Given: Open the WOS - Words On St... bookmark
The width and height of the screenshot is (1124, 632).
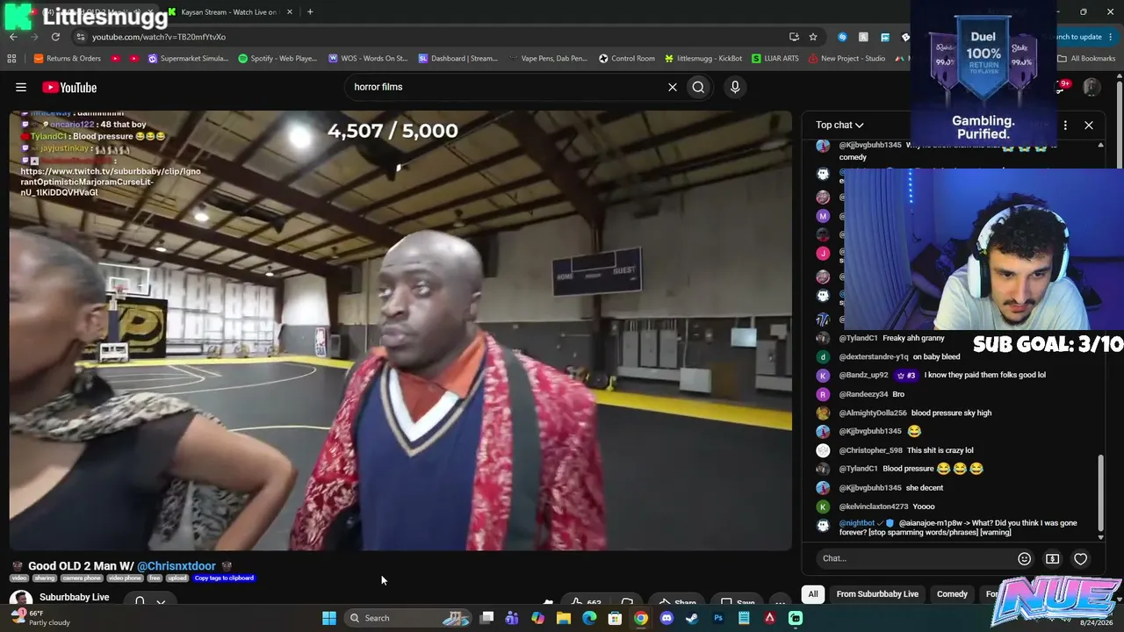Looking at the screenshot, I should pos(368,59).
